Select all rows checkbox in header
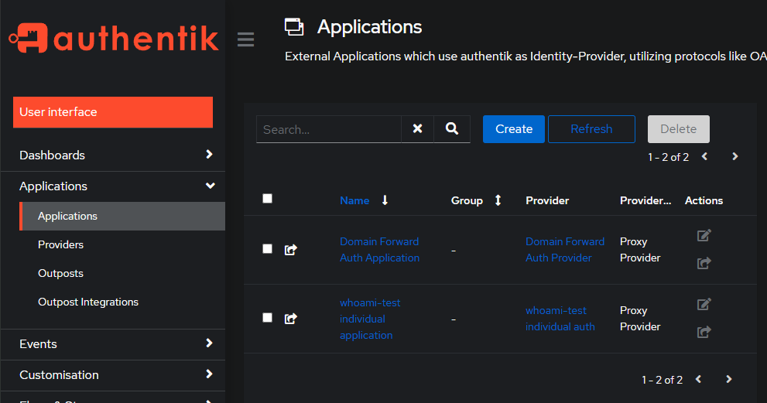Image resolution: width=767 pixels, height=403 pixels. tap(267, 199)
